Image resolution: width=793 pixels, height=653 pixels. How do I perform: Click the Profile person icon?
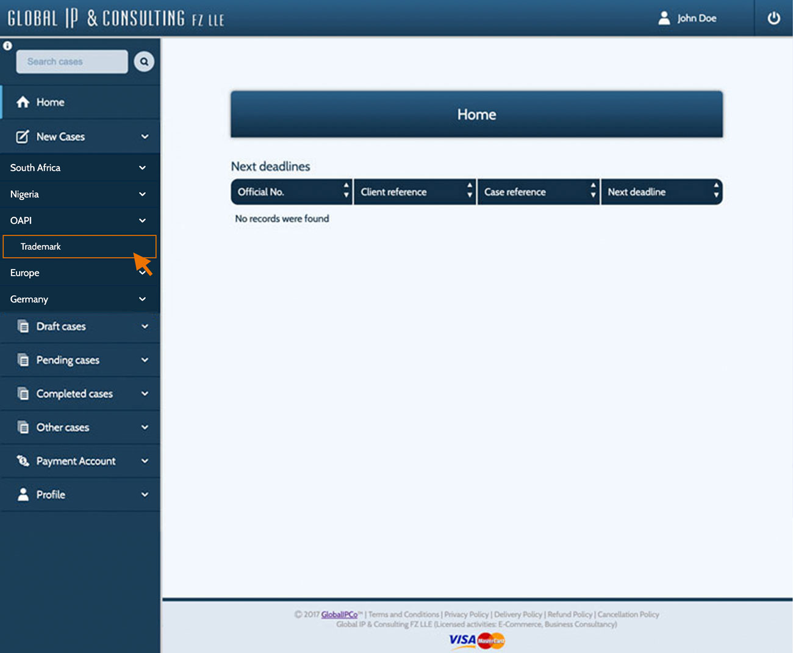(23, 494)
